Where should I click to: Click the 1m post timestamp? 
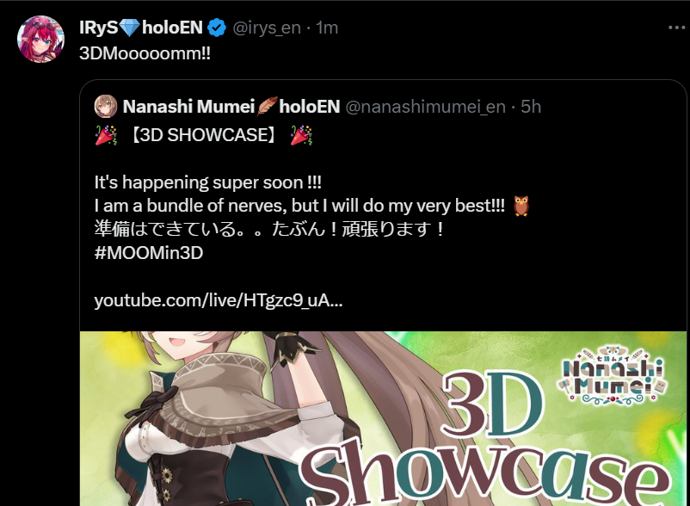pyautogui.click(x=327, y=28)
